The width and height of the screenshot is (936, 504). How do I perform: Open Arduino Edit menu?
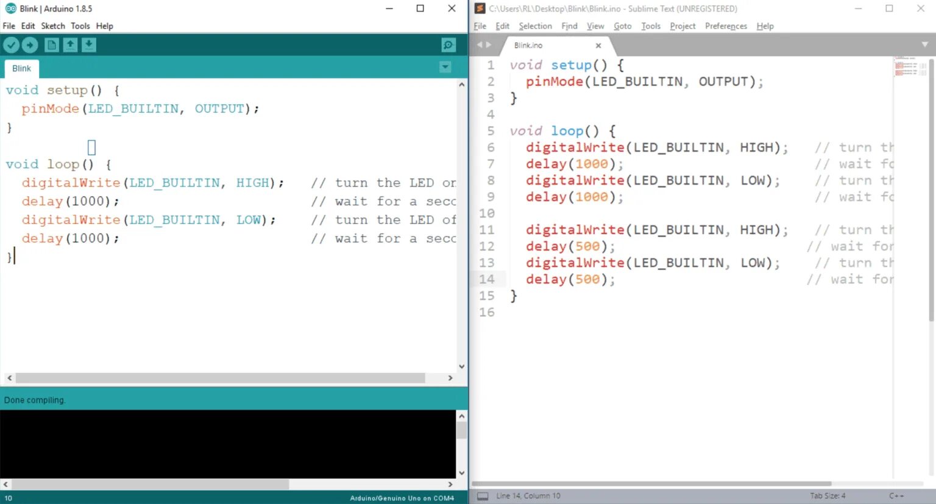(x=28, y=26)
